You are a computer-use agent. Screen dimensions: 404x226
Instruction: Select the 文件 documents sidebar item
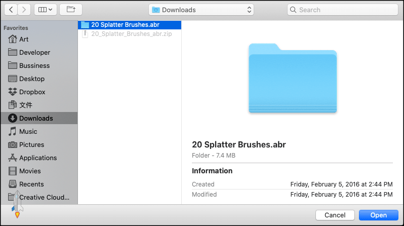[x=25, y=105]
